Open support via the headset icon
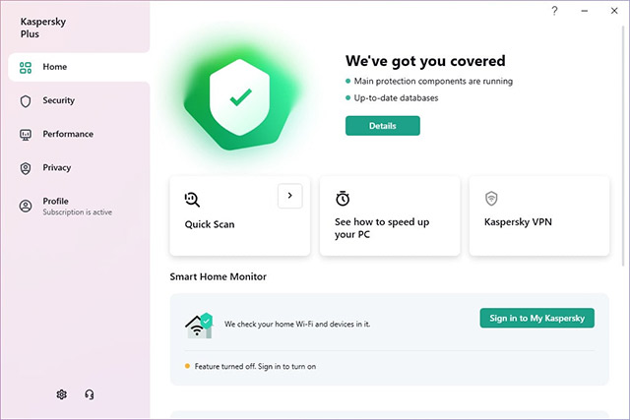The height and width of the screenshot is (420, 630). (90, 394)
